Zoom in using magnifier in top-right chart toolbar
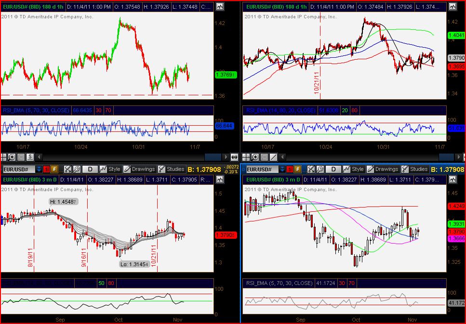Viewport: 466px width, 324px height. 255,157
